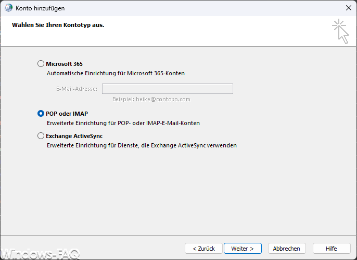Screen dimensions: 357x260
Task: Cancel setup via Abbrechen button
Action: [287, 249]
